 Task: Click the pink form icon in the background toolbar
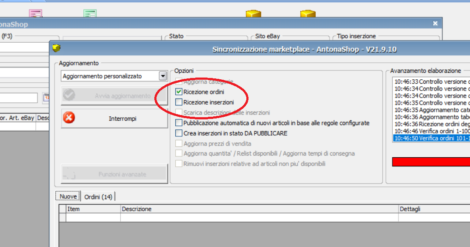point(36,14)
